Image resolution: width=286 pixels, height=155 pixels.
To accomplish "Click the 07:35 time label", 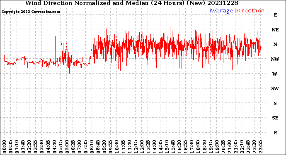I will (85, 147).
